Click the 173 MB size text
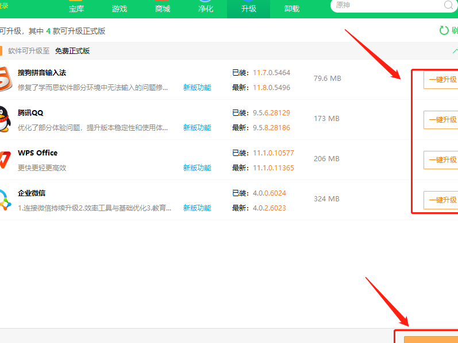The width and height of the screenshot is (458, 343). pyautogui.click(x=326, y=119)
